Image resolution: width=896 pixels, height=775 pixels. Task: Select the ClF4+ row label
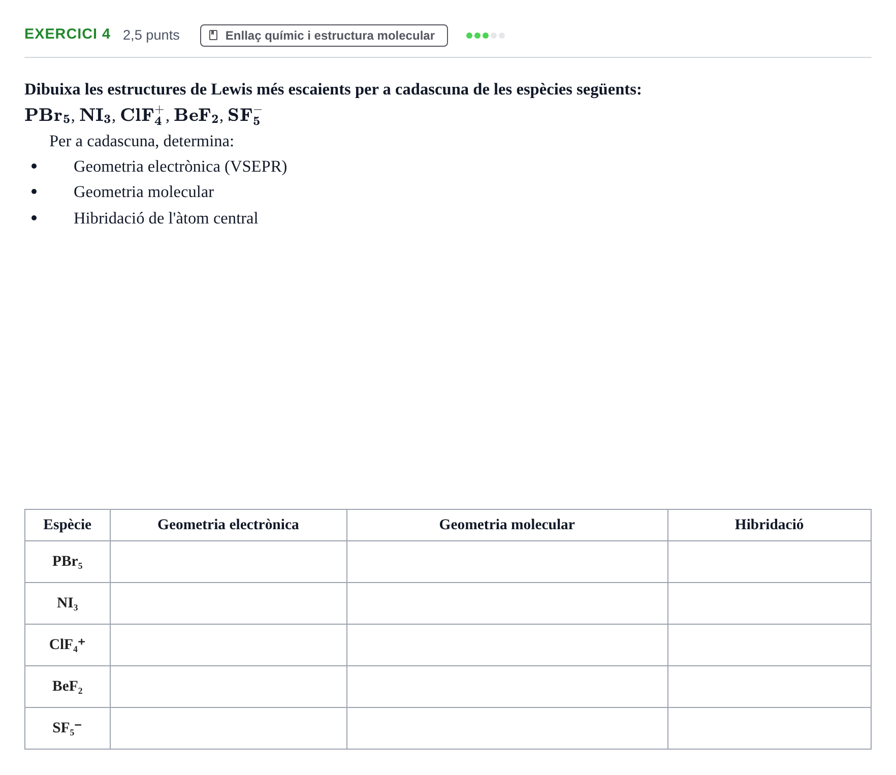pyautogui.click(x=68, y=645)
